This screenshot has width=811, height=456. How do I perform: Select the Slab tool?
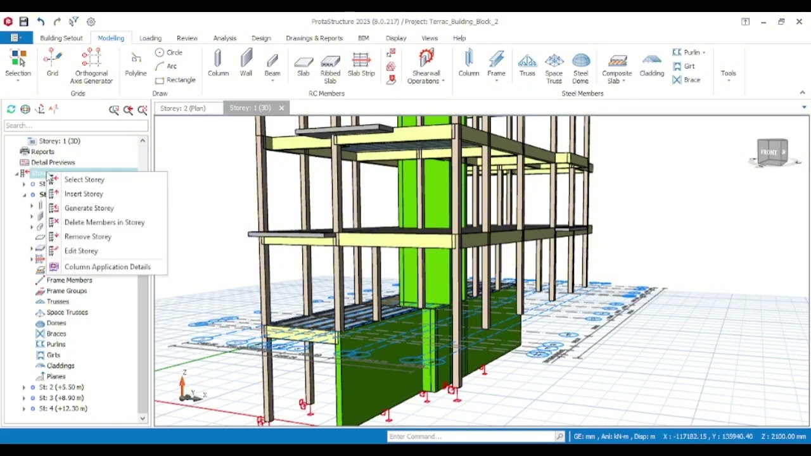coord(303,64)
